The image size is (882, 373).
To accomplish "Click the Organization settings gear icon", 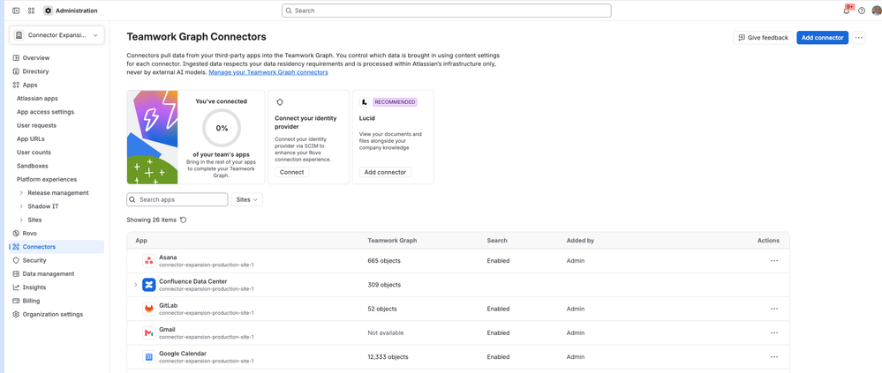I will click(x=16, y=314).
